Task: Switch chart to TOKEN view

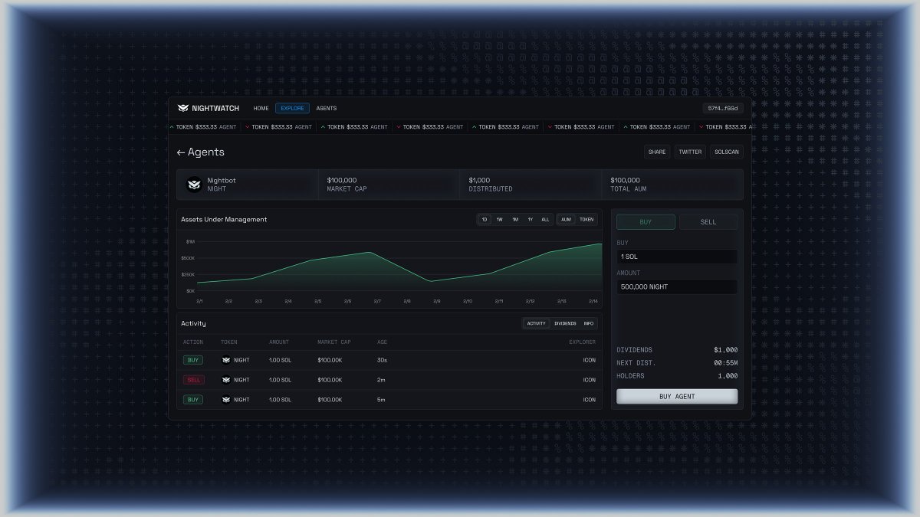Action: [586, 220]
